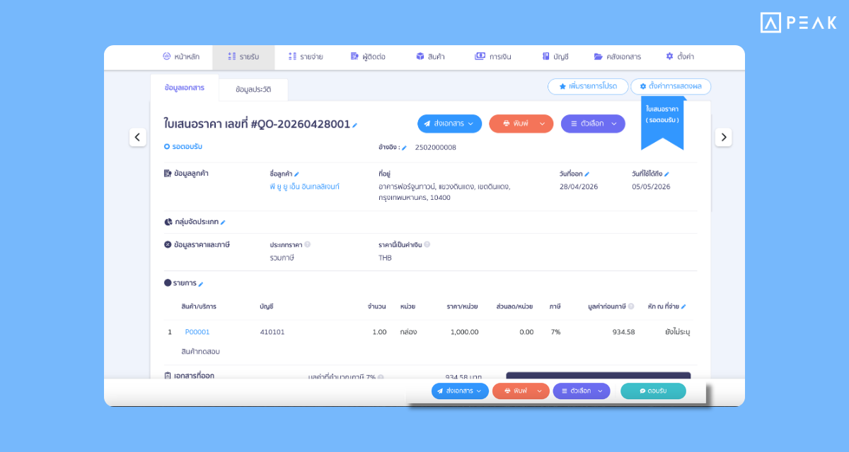Edit the วันที่ใช้ได้ถึง valid-until pencil icon
The width and height of the screenshot is (849, 452).
[x=666, y=174]
